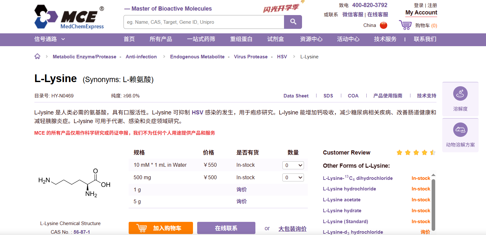Click HSV link in product description
The width and height of the screenshot is (486, 235).
(197, 113)
